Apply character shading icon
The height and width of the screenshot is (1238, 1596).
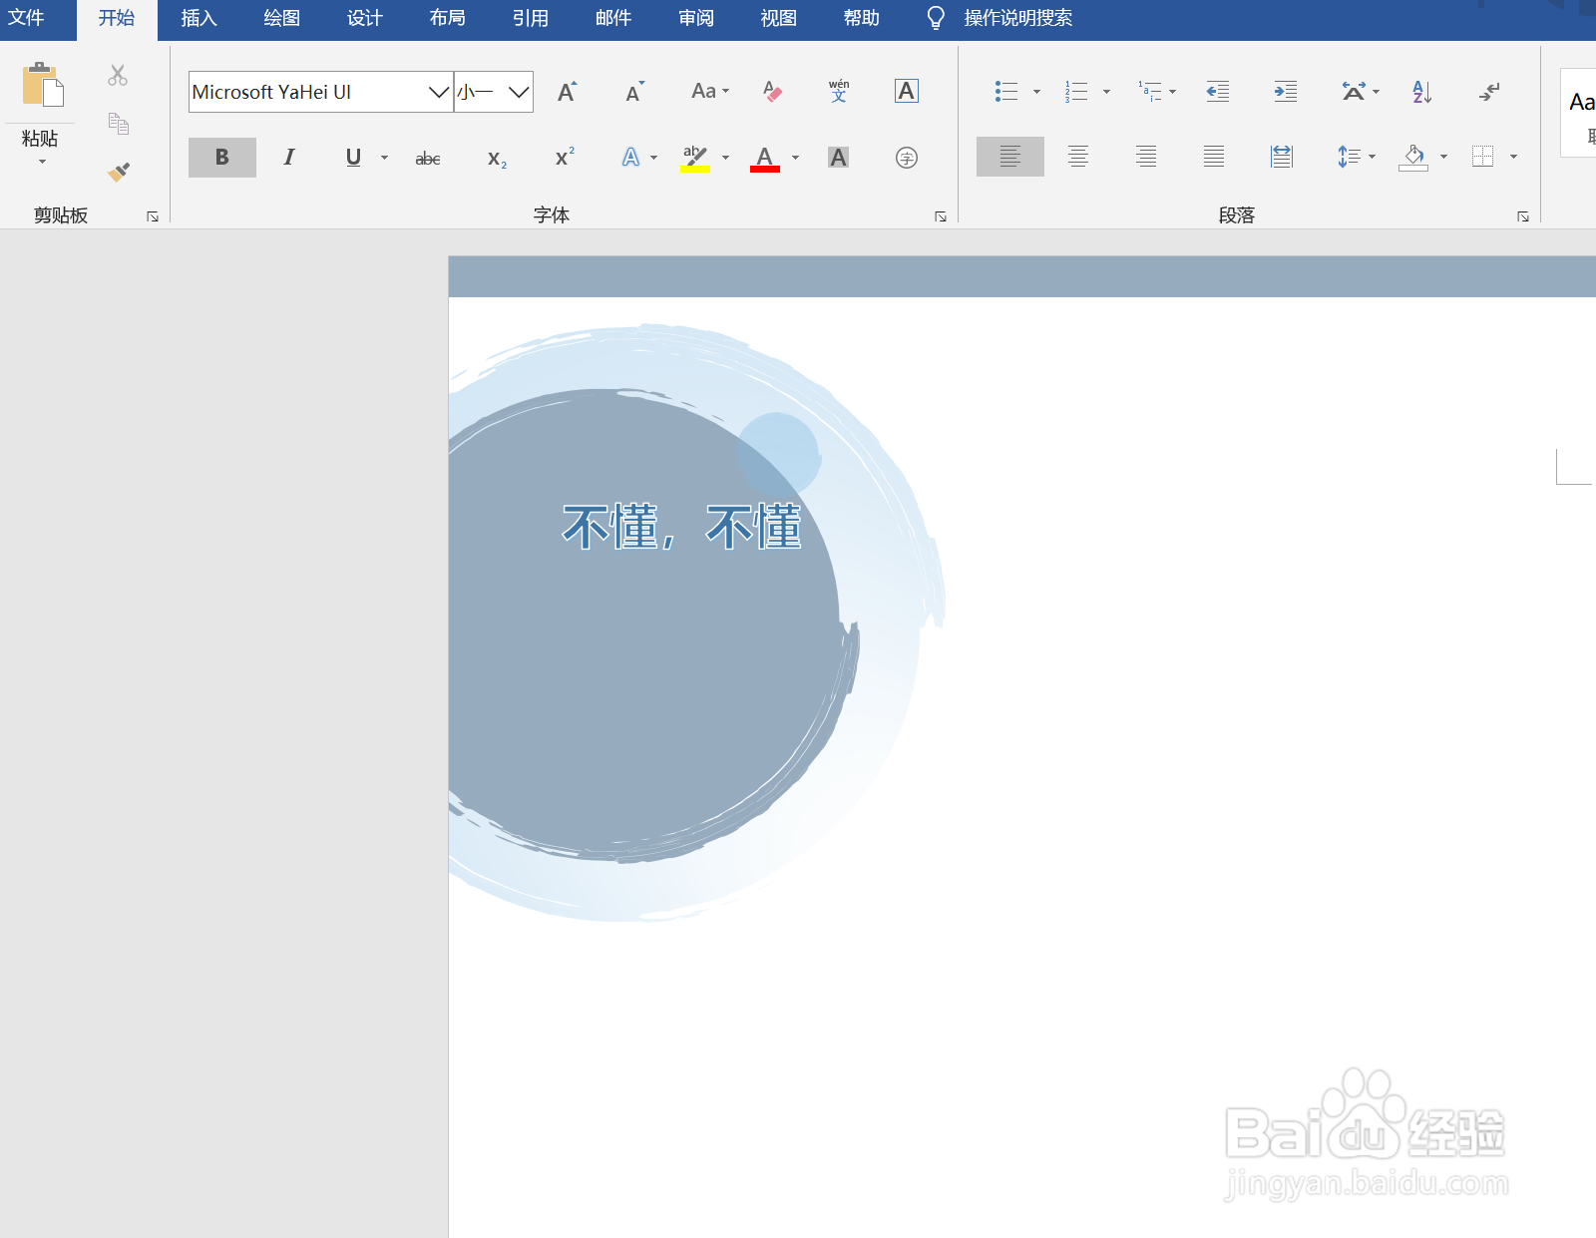click(838, 157)
